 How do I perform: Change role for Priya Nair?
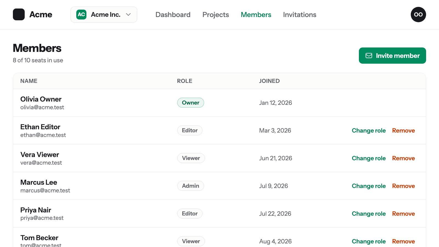(x=369, y=214)
